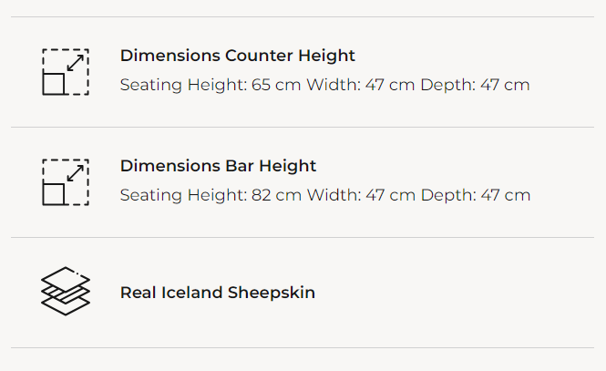Click Width 47 cm in Counter Height row
The image size is (606, 371).
[361, 85]
